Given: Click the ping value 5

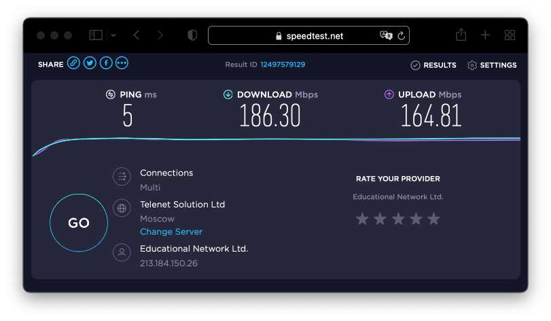Looking at the screenshot, I should click(128, 116).
